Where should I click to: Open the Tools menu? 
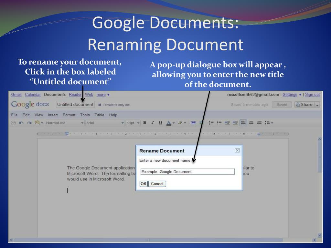tap(85, 115)
